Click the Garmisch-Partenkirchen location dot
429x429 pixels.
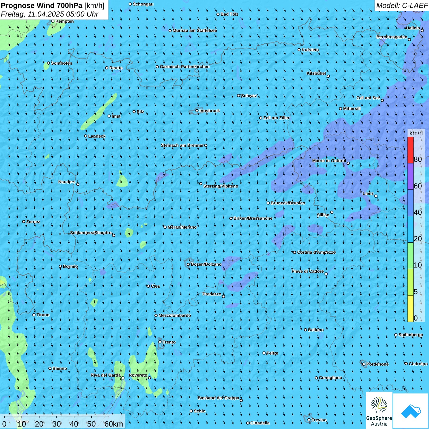pyautogui.click(x=157, y=66)
